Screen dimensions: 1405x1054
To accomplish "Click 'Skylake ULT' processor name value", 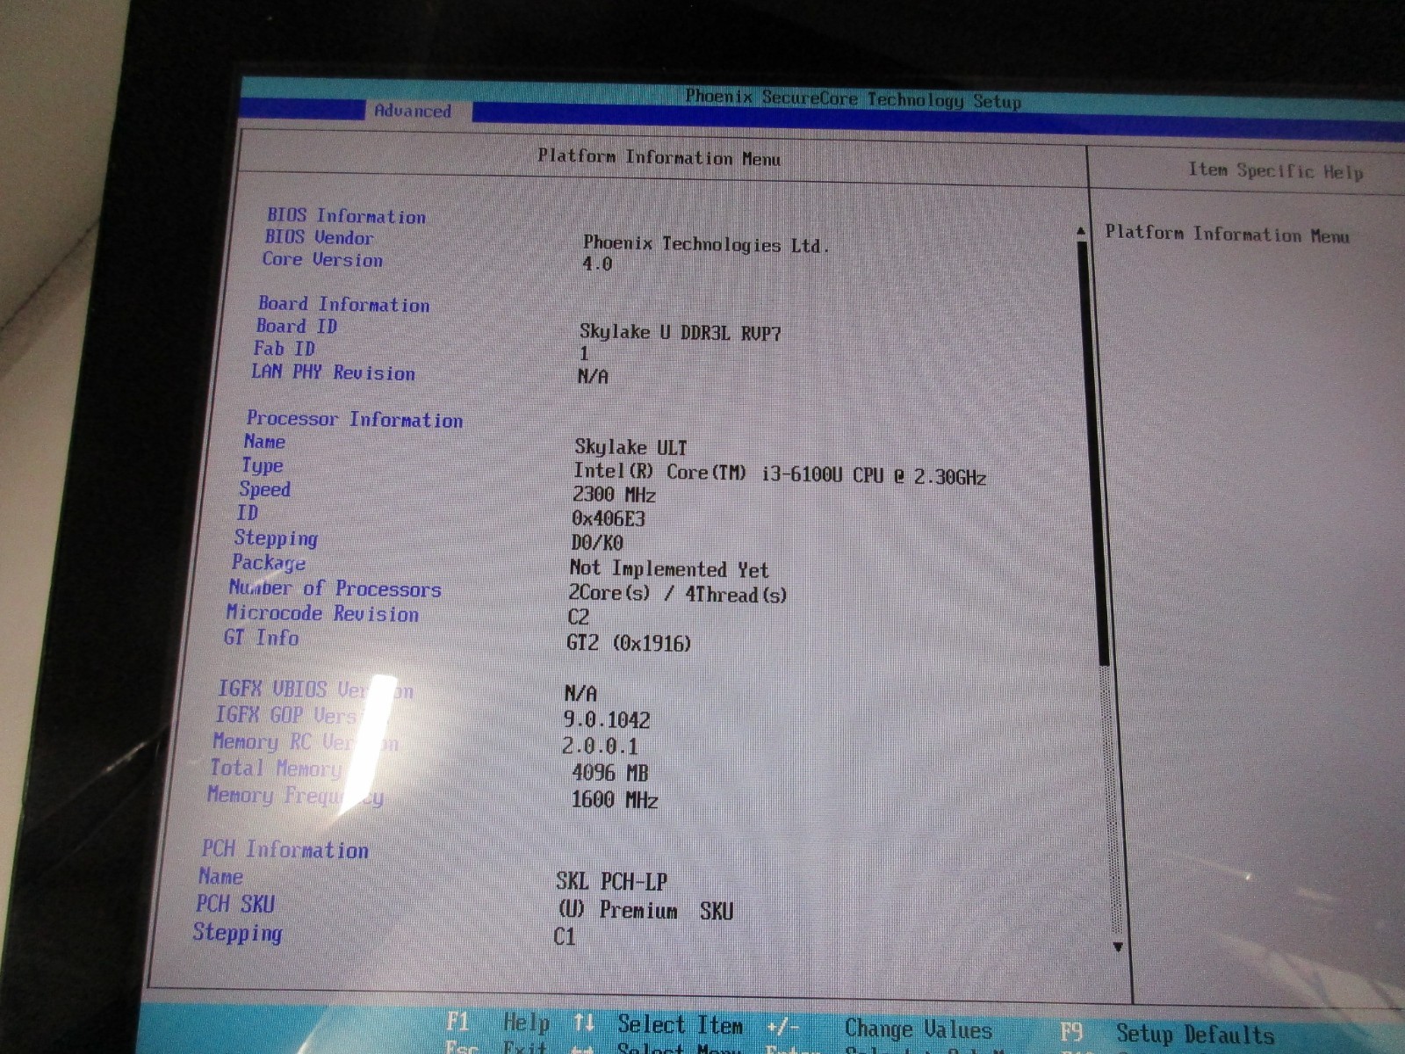I will pyautogui.click(x=631, y=447).
